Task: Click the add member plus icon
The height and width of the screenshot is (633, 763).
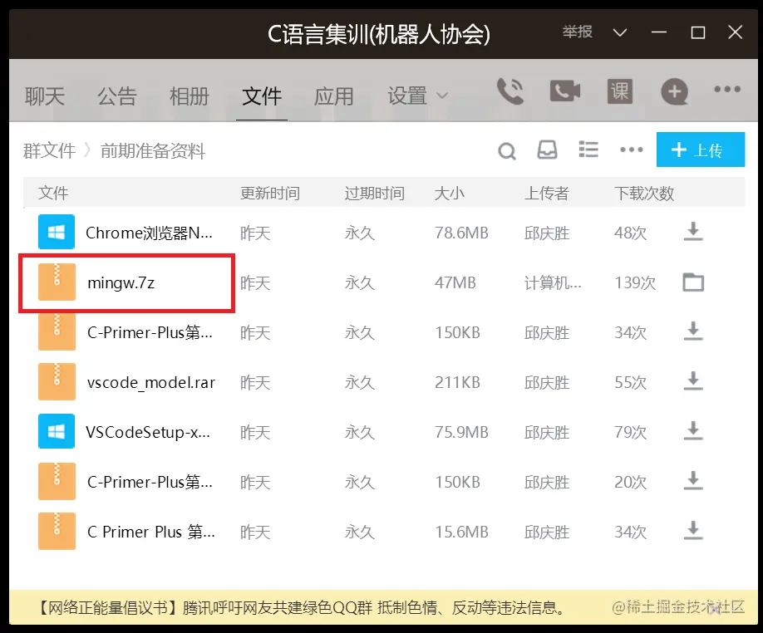Action: coord(674,91)
